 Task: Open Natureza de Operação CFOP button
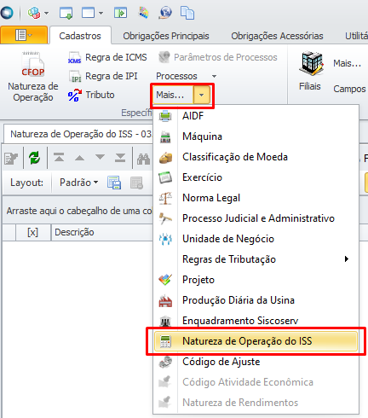(33, 77)
